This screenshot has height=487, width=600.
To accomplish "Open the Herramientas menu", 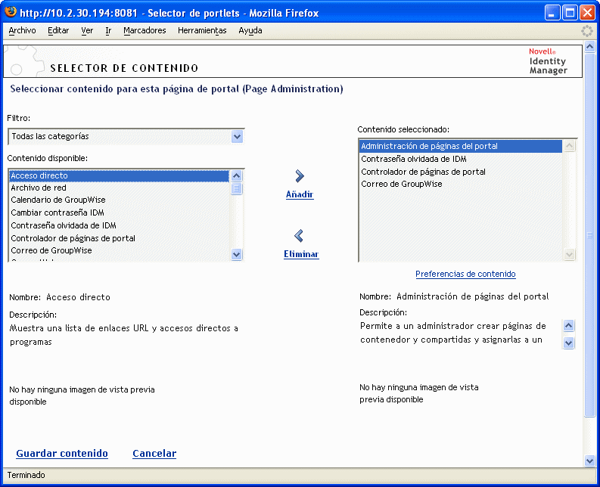I will 202,30.
